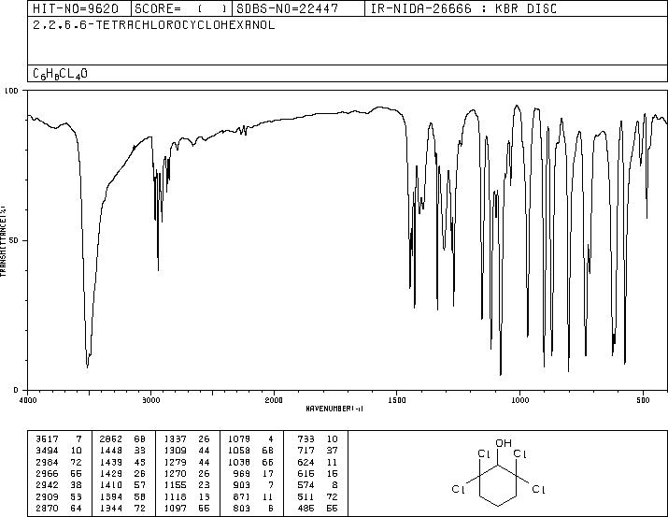The height and width of the screenshot is (517, 668).
Task: Select peak table entry 1344
Action: click(x=111, y=508)
